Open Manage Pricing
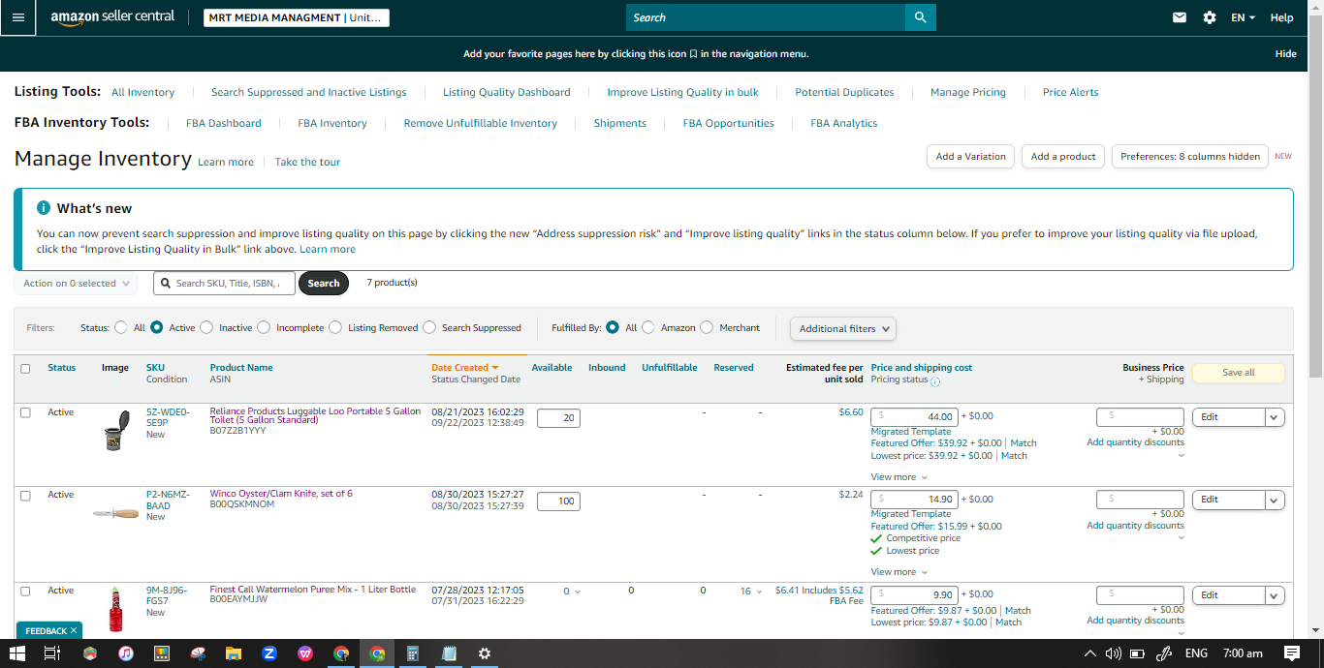This screenshot has width=1324, height=668. [967, 92]
